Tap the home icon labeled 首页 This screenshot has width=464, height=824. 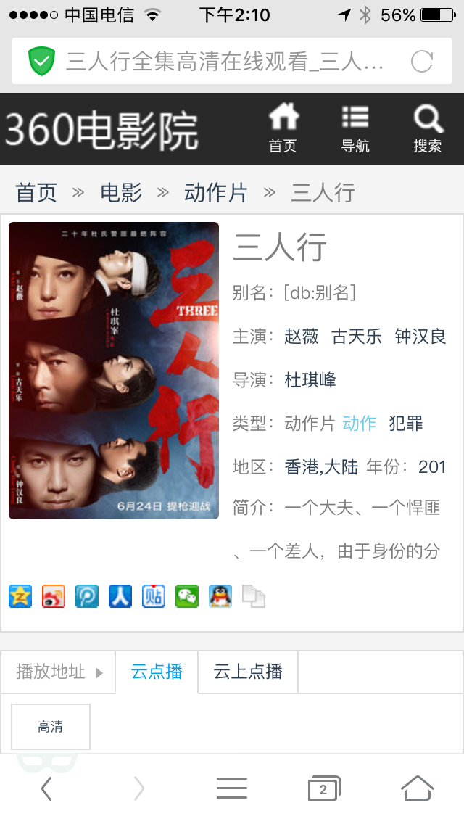coord(283,128)
